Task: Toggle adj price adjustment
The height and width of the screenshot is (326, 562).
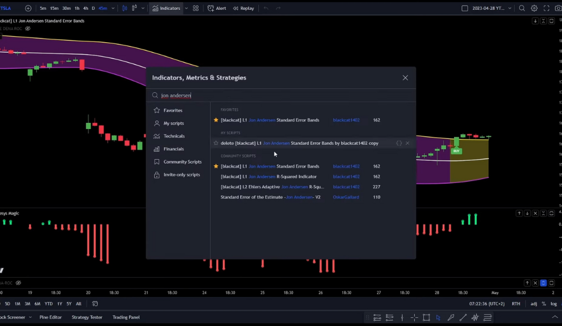Action: [534, 304]
